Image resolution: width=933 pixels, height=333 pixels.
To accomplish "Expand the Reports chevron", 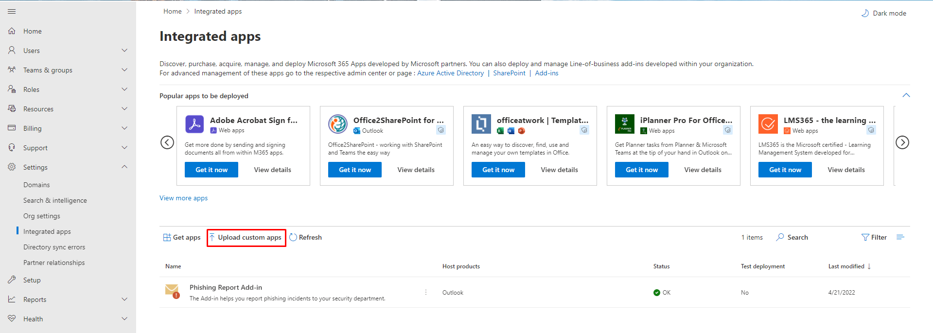I will tap(124, 299).
